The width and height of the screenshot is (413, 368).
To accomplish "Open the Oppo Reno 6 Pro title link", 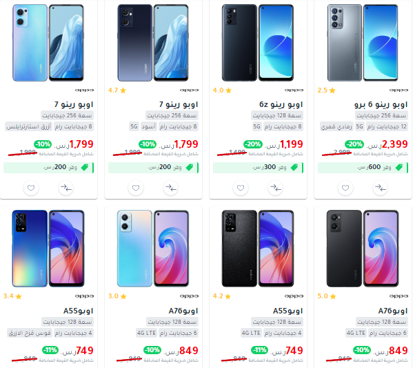I will 381,104.
